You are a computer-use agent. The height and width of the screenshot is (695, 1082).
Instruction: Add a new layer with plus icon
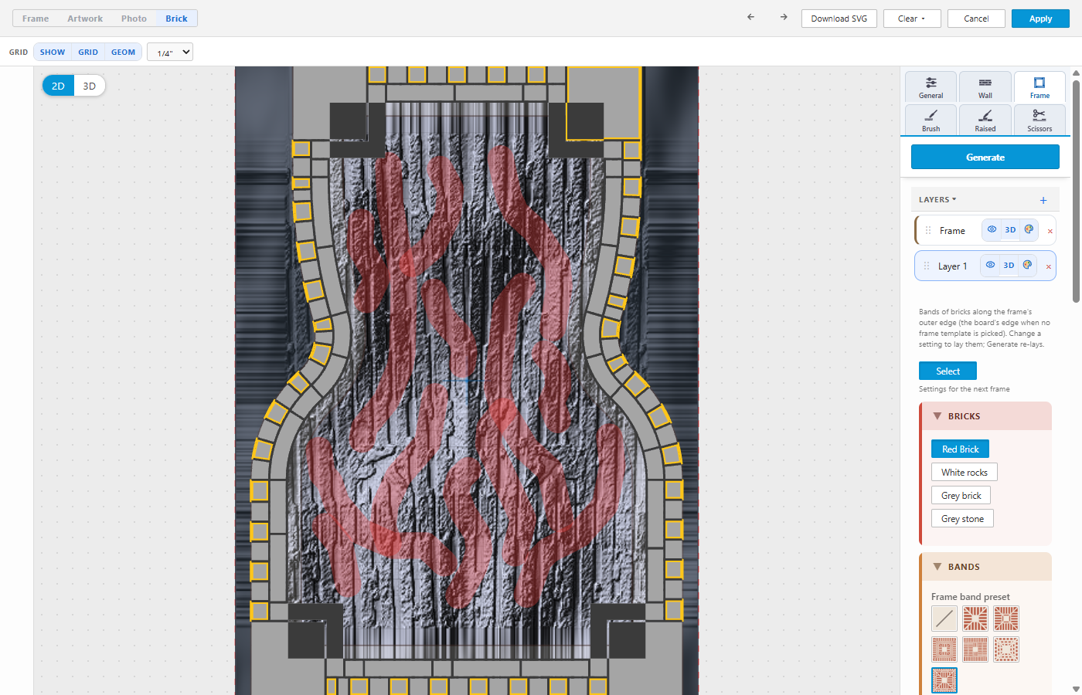(1043, 200)
